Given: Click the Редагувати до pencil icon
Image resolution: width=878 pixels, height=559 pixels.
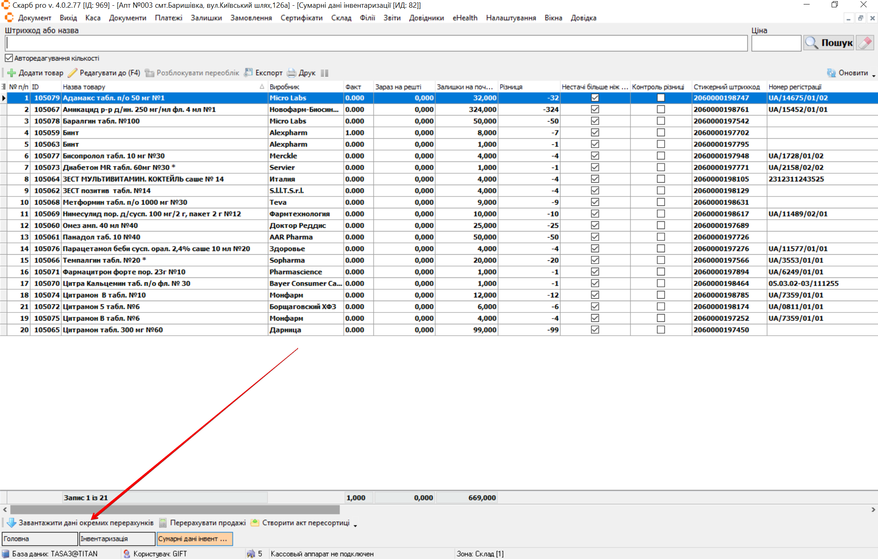Looking at the screenshot, I should click(x=72, y=73).
